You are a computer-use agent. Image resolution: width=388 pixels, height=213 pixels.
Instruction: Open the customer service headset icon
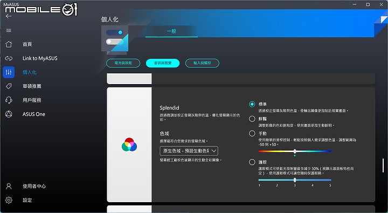tap(9, 100)
